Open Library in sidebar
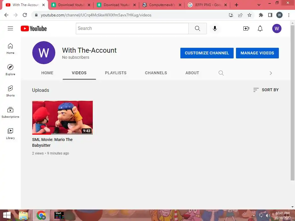 click(x=10, y=134)
